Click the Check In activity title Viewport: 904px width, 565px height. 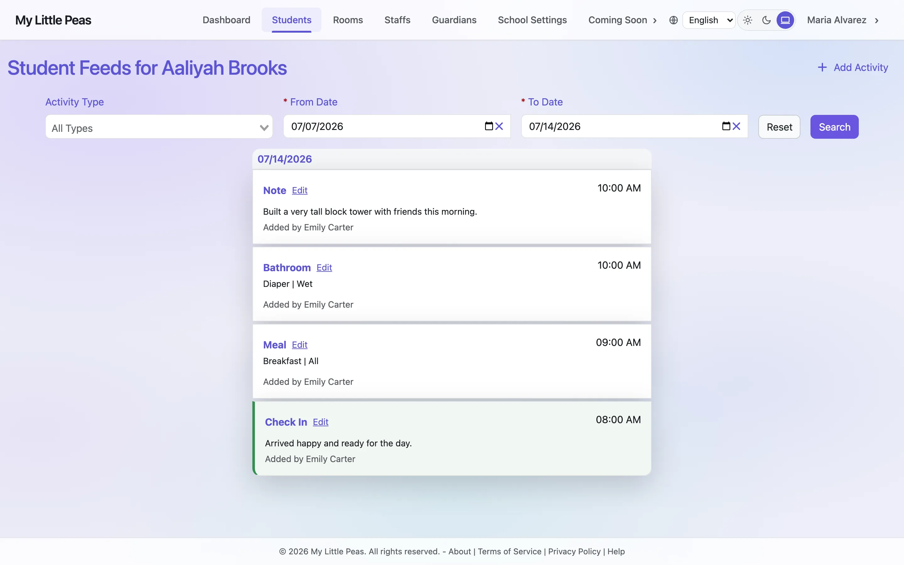coord(286,422)
